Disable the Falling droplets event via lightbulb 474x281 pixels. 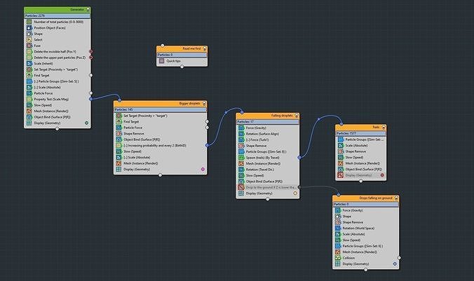[x=297, y=116]
